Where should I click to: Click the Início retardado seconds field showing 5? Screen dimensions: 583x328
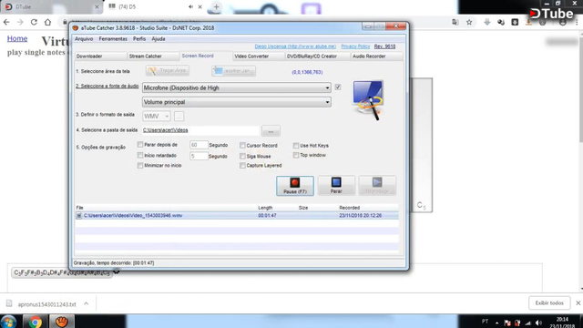pyautogui.click(x=199, y=156)
